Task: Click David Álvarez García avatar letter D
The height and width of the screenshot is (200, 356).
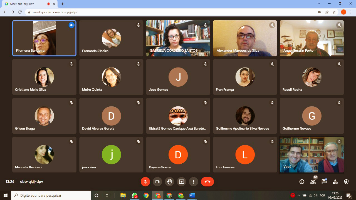Action: click(111, 116)
